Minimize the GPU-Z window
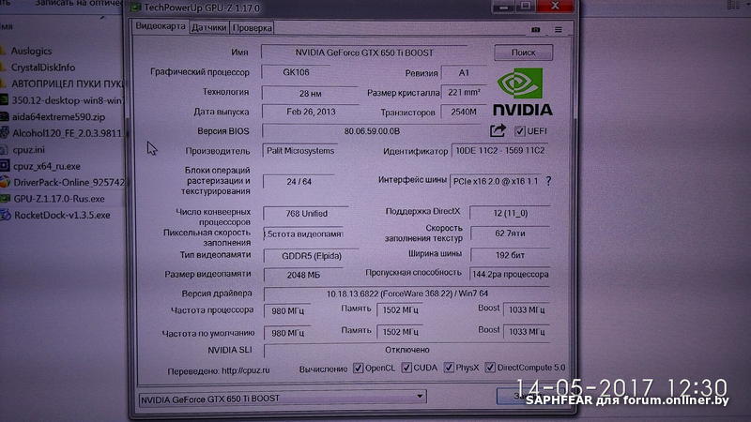 (503, 7)
